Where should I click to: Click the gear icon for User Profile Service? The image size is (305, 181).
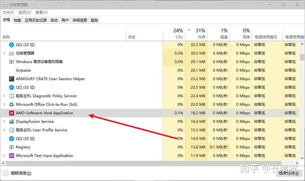click(12, 130)
